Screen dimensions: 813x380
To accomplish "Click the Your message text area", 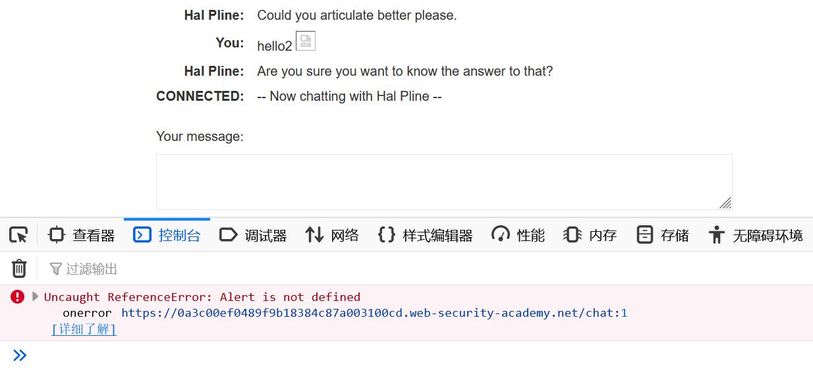I will click(x=443, y=182).
